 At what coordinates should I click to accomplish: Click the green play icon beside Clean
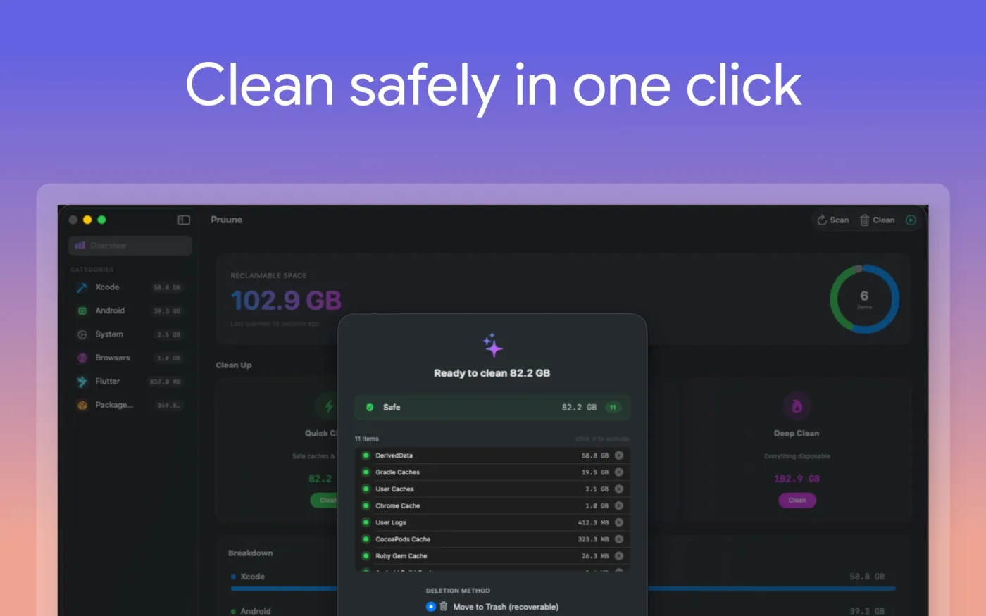911,220
